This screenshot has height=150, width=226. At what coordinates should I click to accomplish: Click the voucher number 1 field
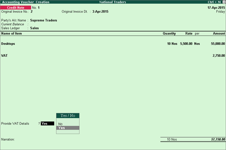tap(39, 8)
